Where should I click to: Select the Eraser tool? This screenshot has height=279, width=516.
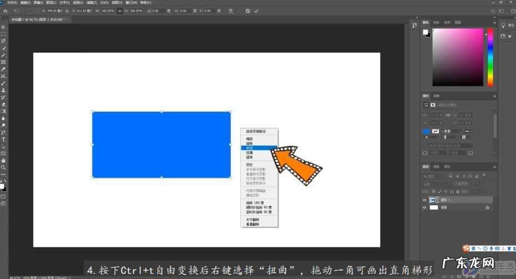pos(3,105)
